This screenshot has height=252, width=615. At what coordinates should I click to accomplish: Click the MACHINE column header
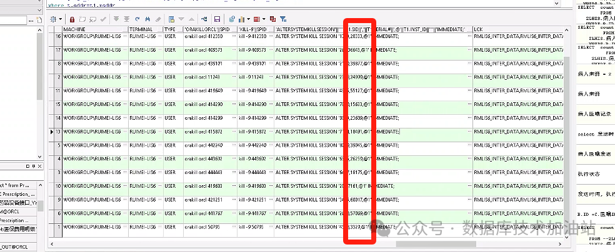pos(95,29)
